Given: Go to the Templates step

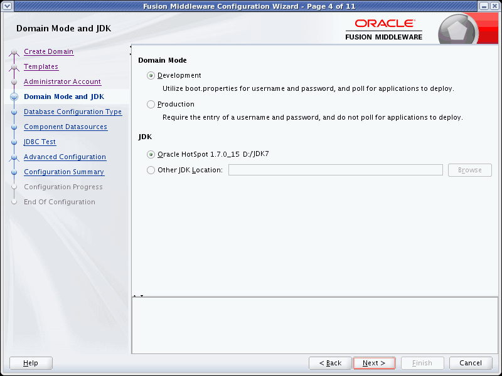Looking at the screenshot, I should click(41, 66).
